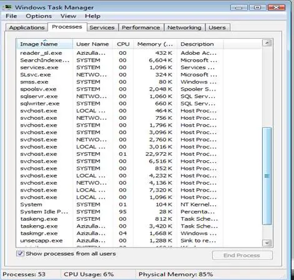Image resolution: width=294 pixels, height=280 pixels.
Task: Click the End Process button
Action: [242, 255]
